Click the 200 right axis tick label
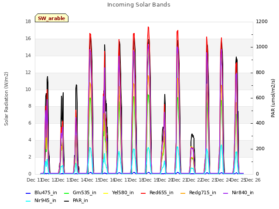The image size is (279, 209). (260, 149)
